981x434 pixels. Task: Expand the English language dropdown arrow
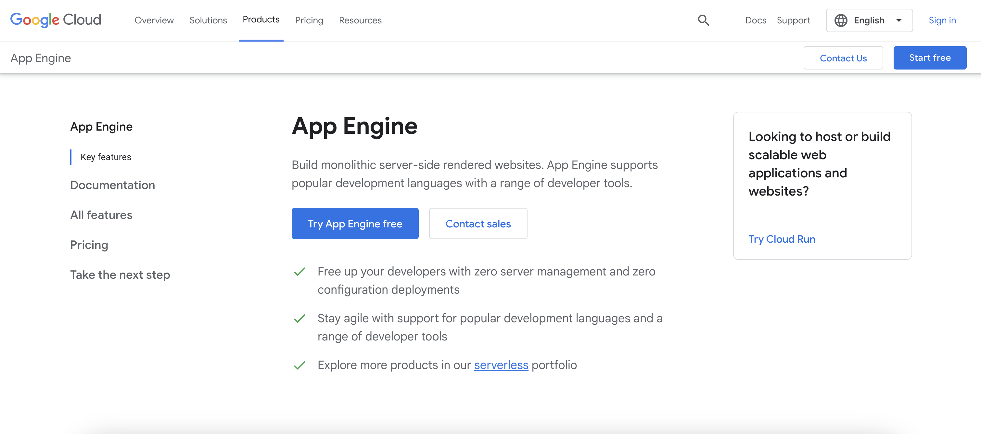click(899, 20)
